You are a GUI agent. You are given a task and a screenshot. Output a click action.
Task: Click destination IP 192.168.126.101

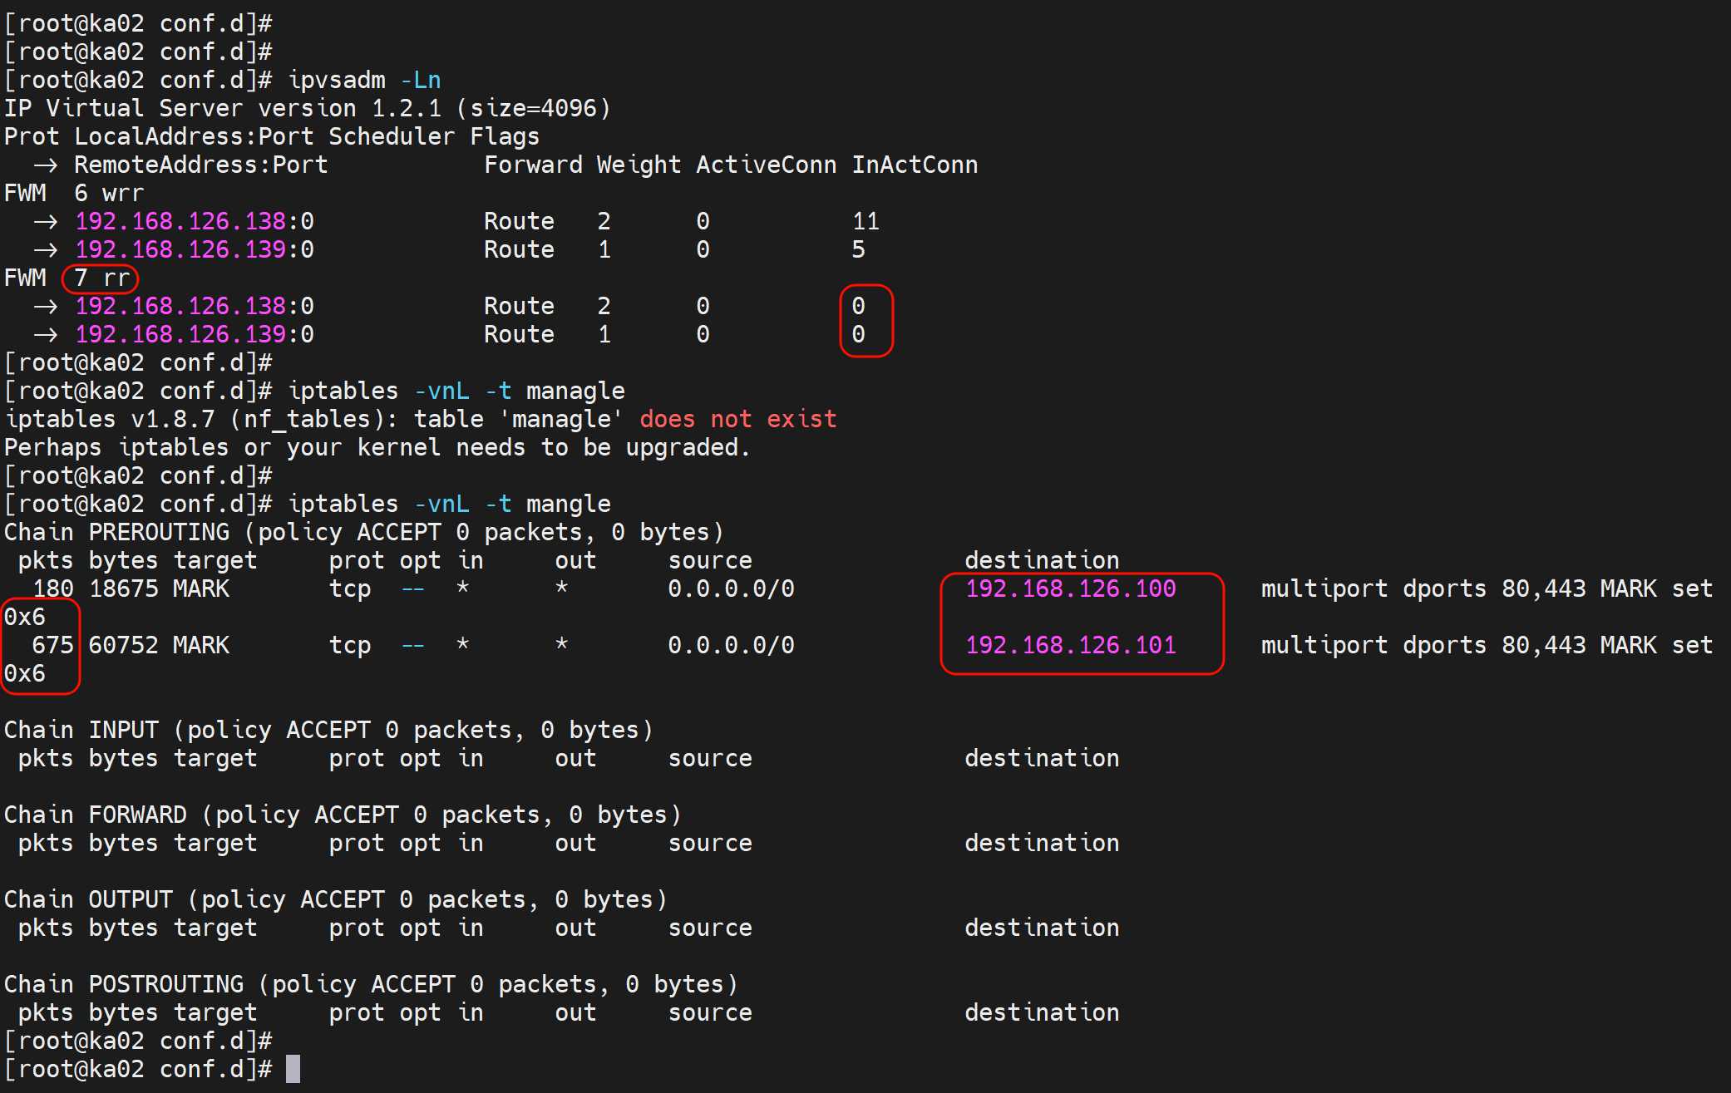(x=1070, y=645)
